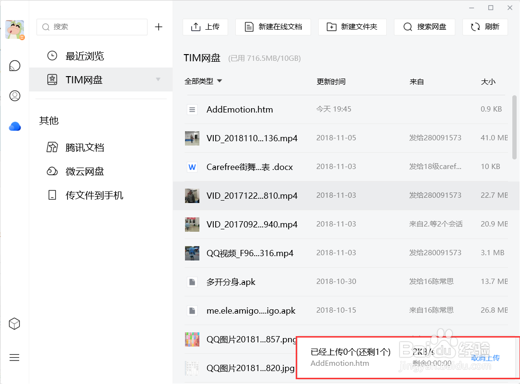Select TIM网盘 in the left panel
This screenshot has width=520, height=384.
click(101, 79)
